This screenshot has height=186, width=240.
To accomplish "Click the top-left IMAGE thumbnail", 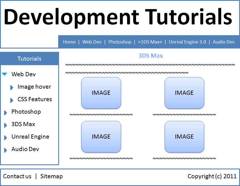I will 101,93.
